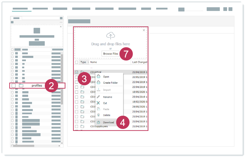Click the Delete trash icon
Screen dimensions: 246x158
(98, 115)
